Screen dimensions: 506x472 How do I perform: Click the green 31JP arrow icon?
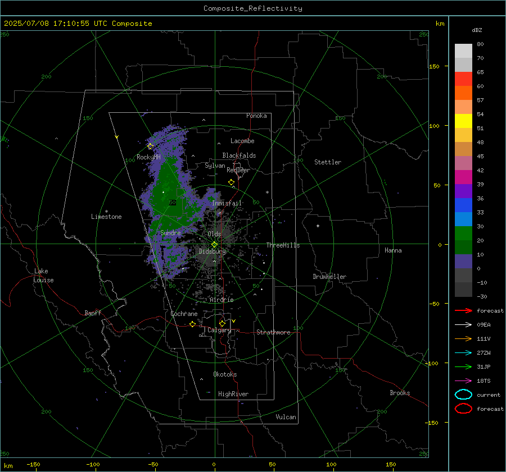pyautogui.click(x=463, y=366)
